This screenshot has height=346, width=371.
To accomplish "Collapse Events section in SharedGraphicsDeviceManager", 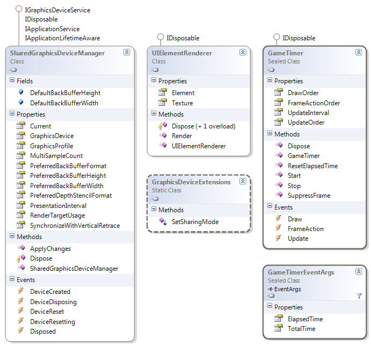I will (x=12, y=279).
